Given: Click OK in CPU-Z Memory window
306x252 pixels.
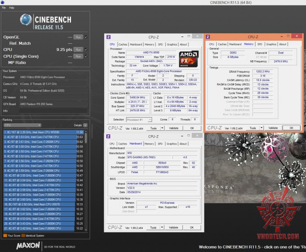Looking at the screenshot, I should [x=292, y=128].
